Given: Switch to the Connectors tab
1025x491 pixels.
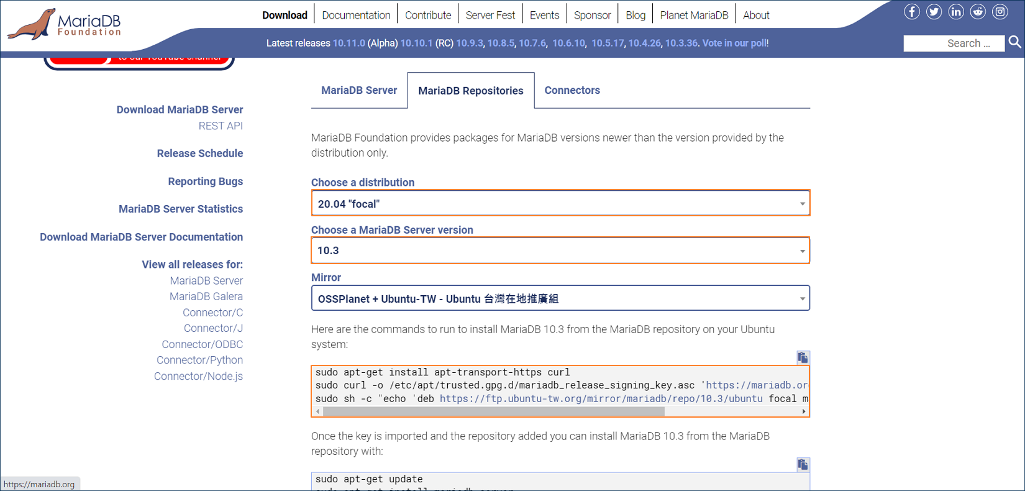Looking at the screenshot, I should tap(572, 90).
